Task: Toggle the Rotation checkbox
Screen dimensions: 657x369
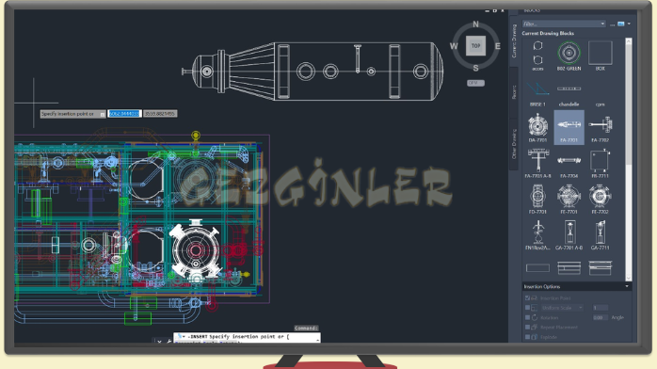Action: [x=527, y=317]
